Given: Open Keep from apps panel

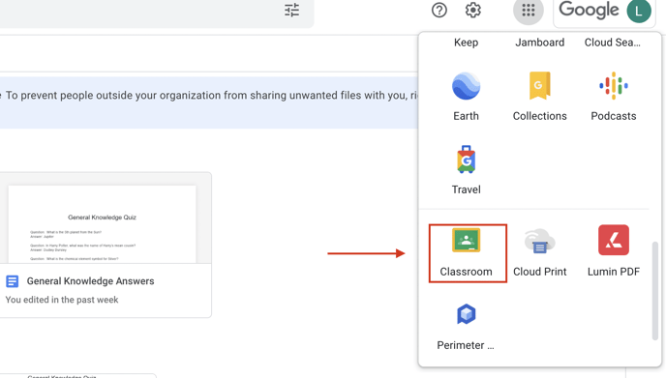Looking at the screenshot, I should 466,43.
